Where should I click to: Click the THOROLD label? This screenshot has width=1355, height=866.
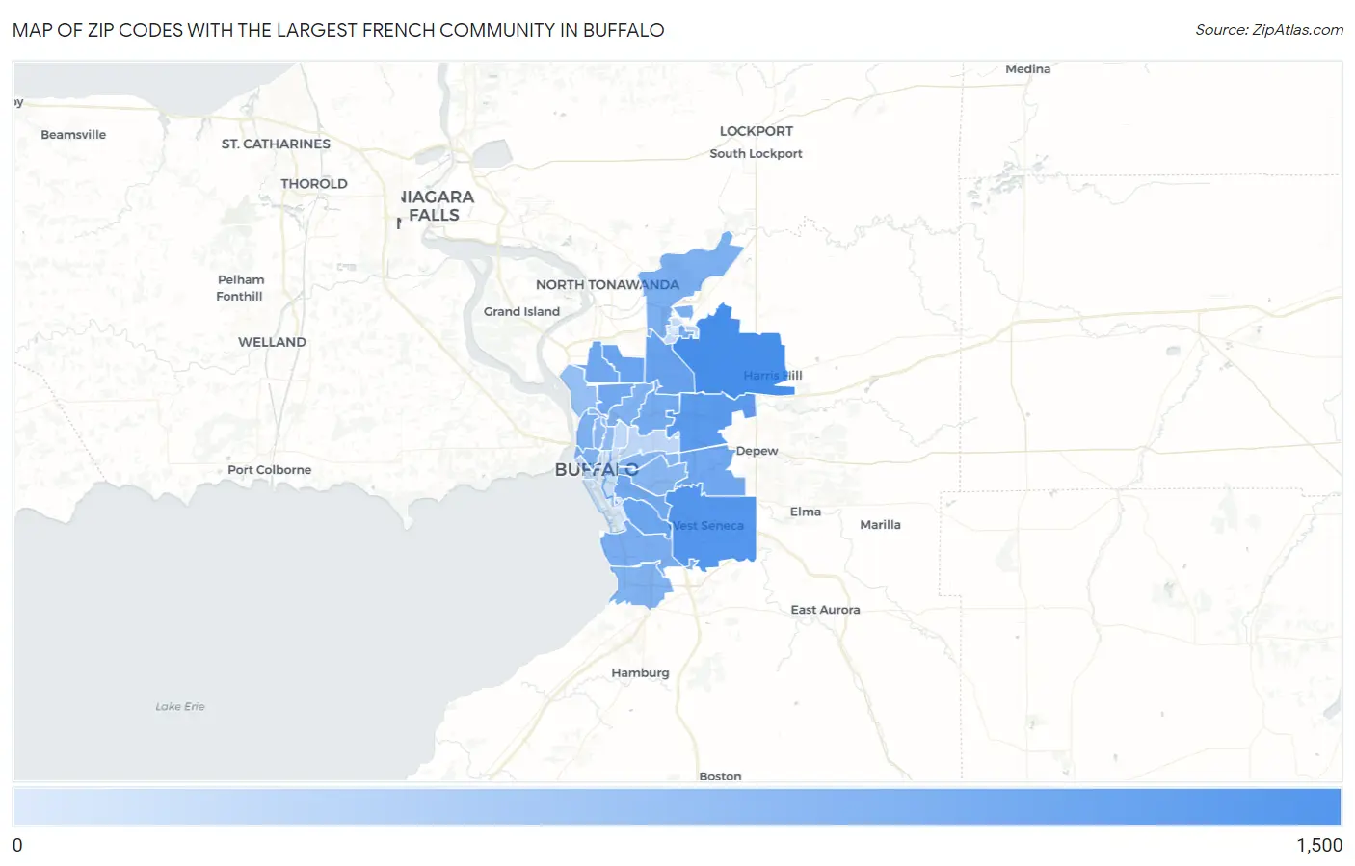point(314,184)
